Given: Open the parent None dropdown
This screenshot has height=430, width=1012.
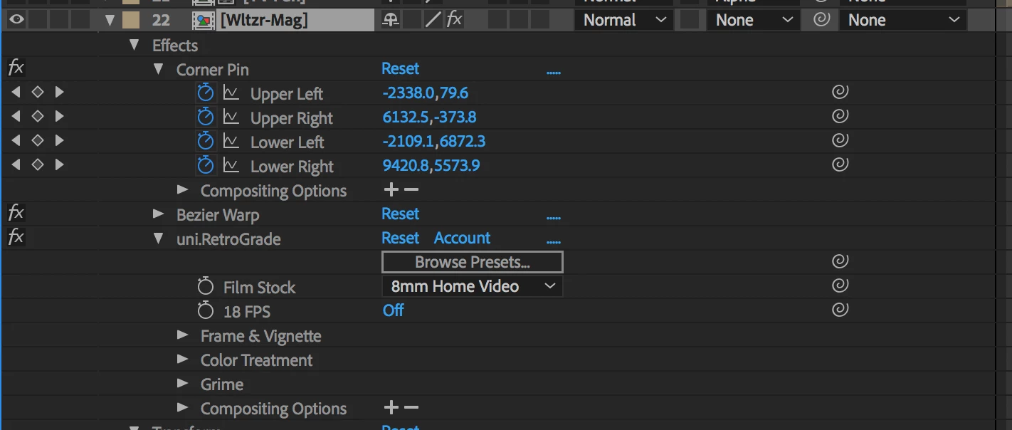Looking at the screenshot, I should [x=903, y=20].
